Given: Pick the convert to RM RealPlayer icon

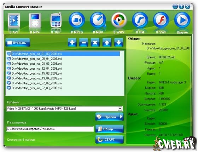Looking at the screenshot, I should coord(140,20).
